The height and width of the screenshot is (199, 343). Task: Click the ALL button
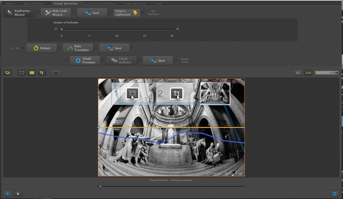click(298, 73)
